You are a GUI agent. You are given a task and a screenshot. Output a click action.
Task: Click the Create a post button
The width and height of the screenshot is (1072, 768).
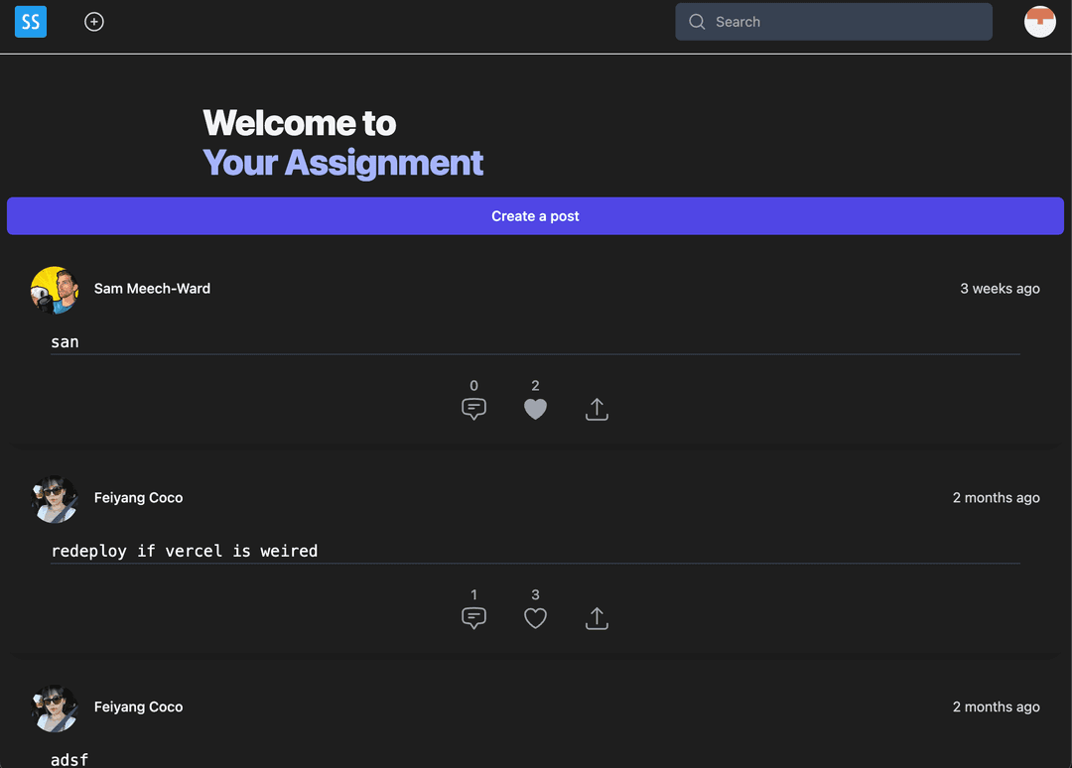535,216
